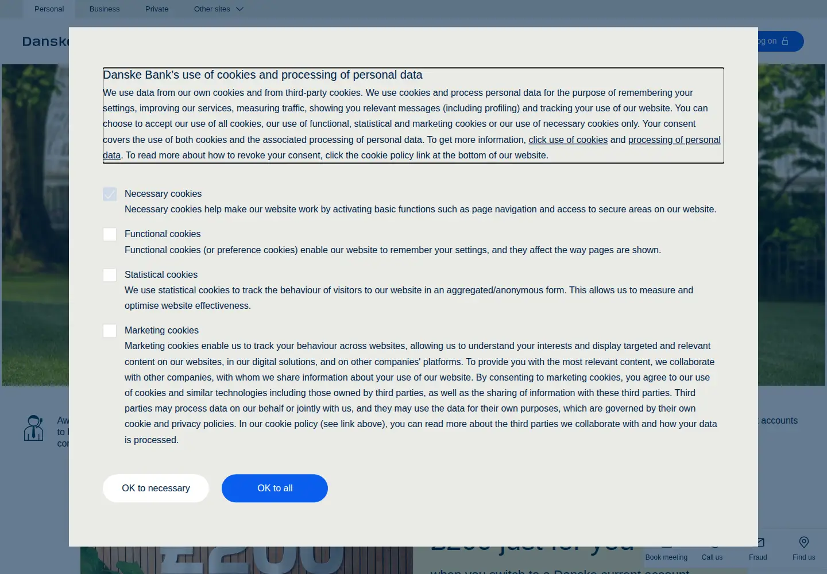Switch to Personal tab
This screenshot has width=827, height=574.
(49, 9)
